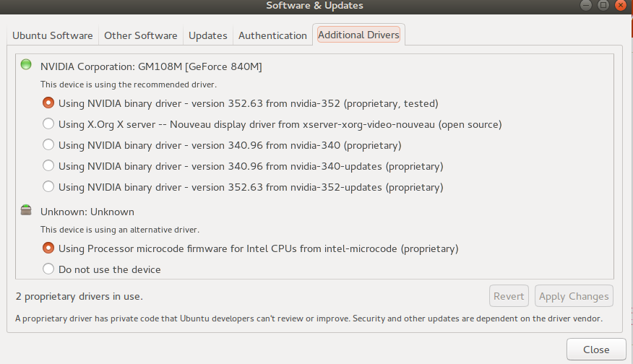Go to the Updates tab
Viewport: 633px width, 364px height.
click(x=208, y=35)
